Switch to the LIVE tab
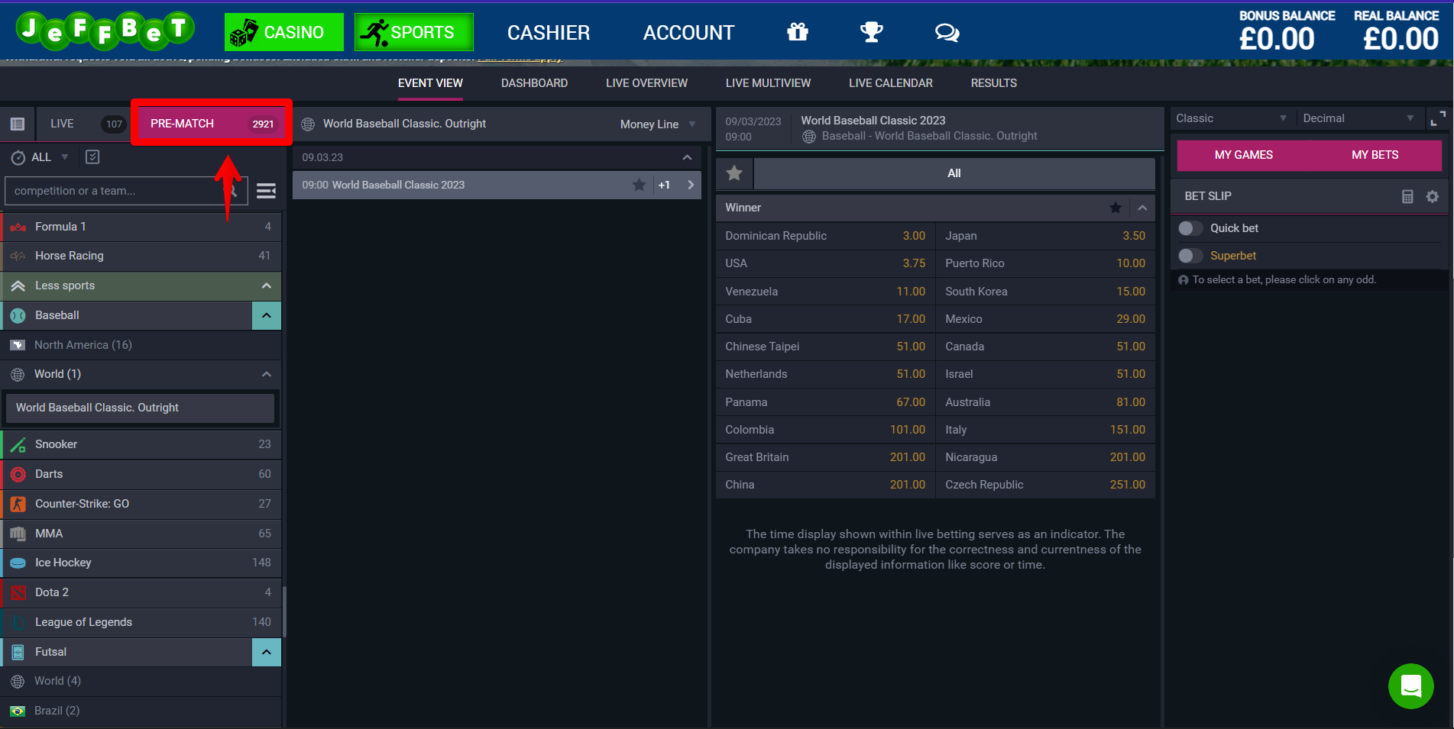The width and height of the screenshot is (1454, 729). [x=83, y=124]
